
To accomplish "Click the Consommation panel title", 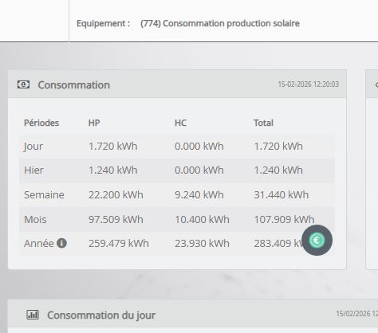I will click(74, 85).
